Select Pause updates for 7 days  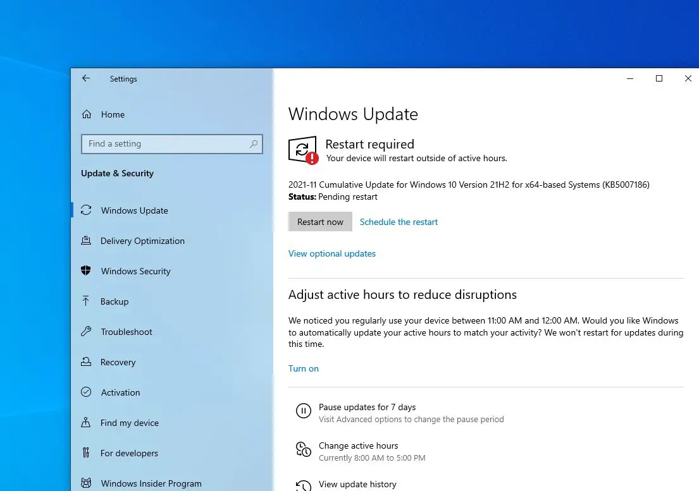[x=367, y=407]
